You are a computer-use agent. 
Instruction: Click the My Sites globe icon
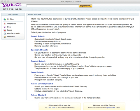pos(5,19)
